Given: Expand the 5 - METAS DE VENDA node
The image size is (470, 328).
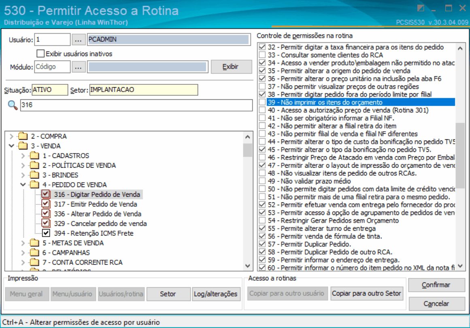Looking at the screenshot, I should click(23, 243).
